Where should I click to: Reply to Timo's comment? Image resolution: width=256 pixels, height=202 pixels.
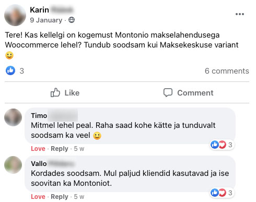tap(60, 149)
